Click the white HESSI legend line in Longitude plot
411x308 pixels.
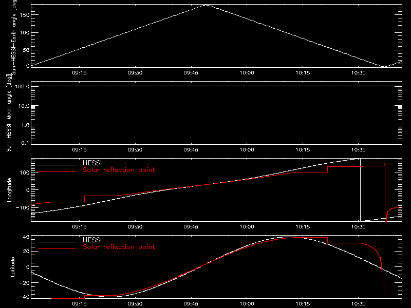click(57, 165)
